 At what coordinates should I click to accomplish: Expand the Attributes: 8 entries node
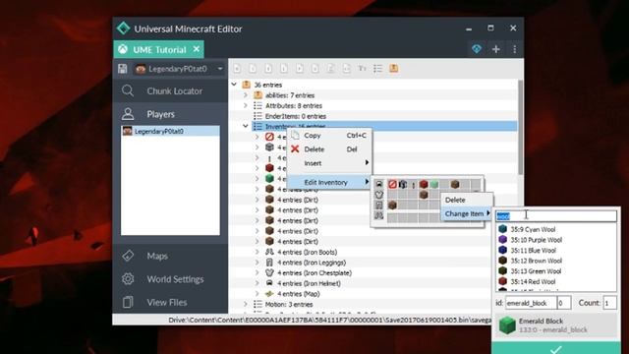[x=246, y=105]
